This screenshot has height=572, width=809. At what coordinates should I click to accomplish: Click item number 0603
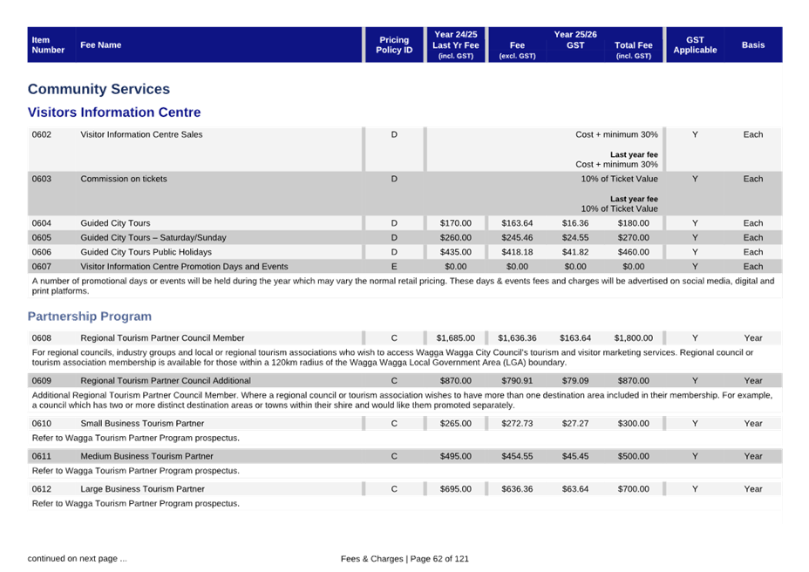(42, 179)
